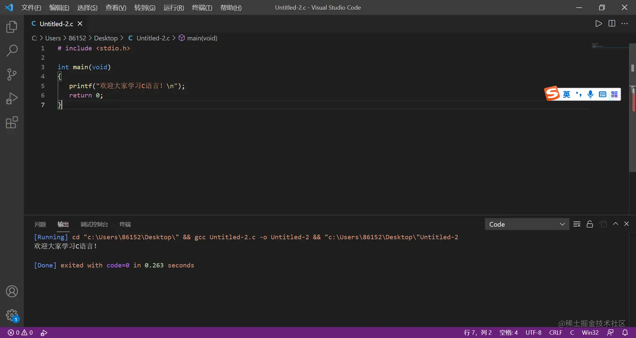Click the 'return 0;' code line
The image size is (636, 338).
coord(86,95)
